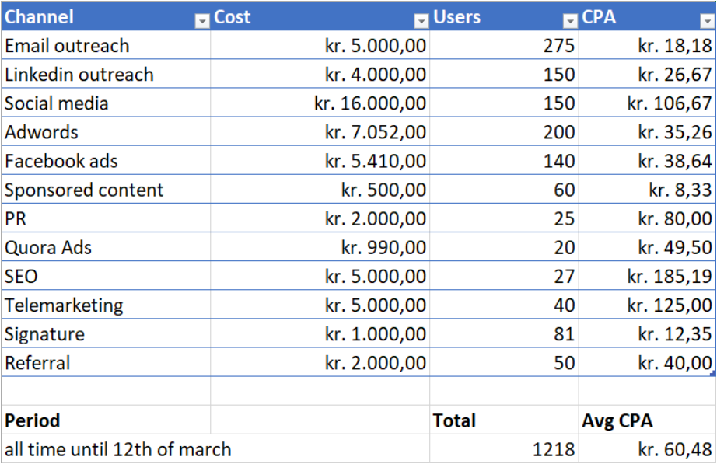The image size is (717, 464).
Task: Click CPA cell kr. 125,00
Action: point(647,305)
